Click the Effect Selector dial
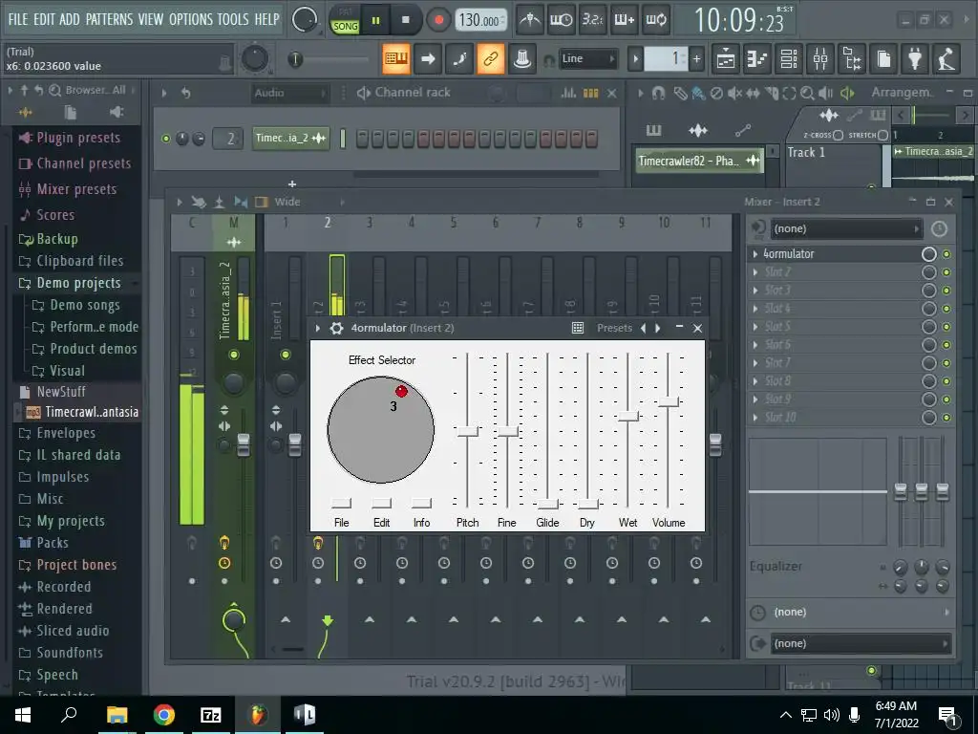 (380, 429)
